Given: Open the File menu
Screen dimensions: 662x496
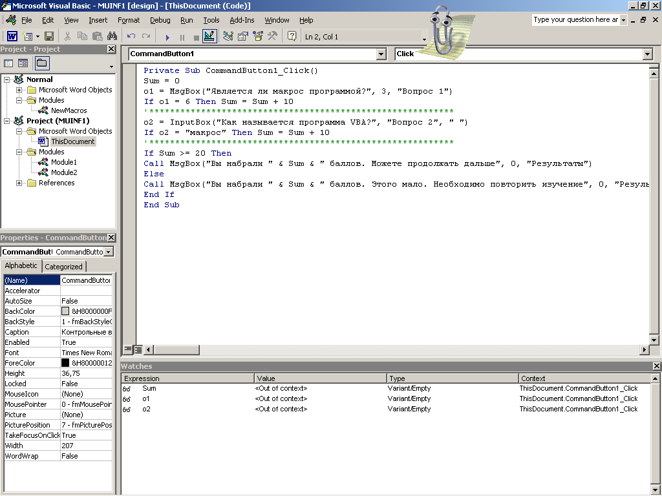Looking at the screenshot, I should [27, 20].
